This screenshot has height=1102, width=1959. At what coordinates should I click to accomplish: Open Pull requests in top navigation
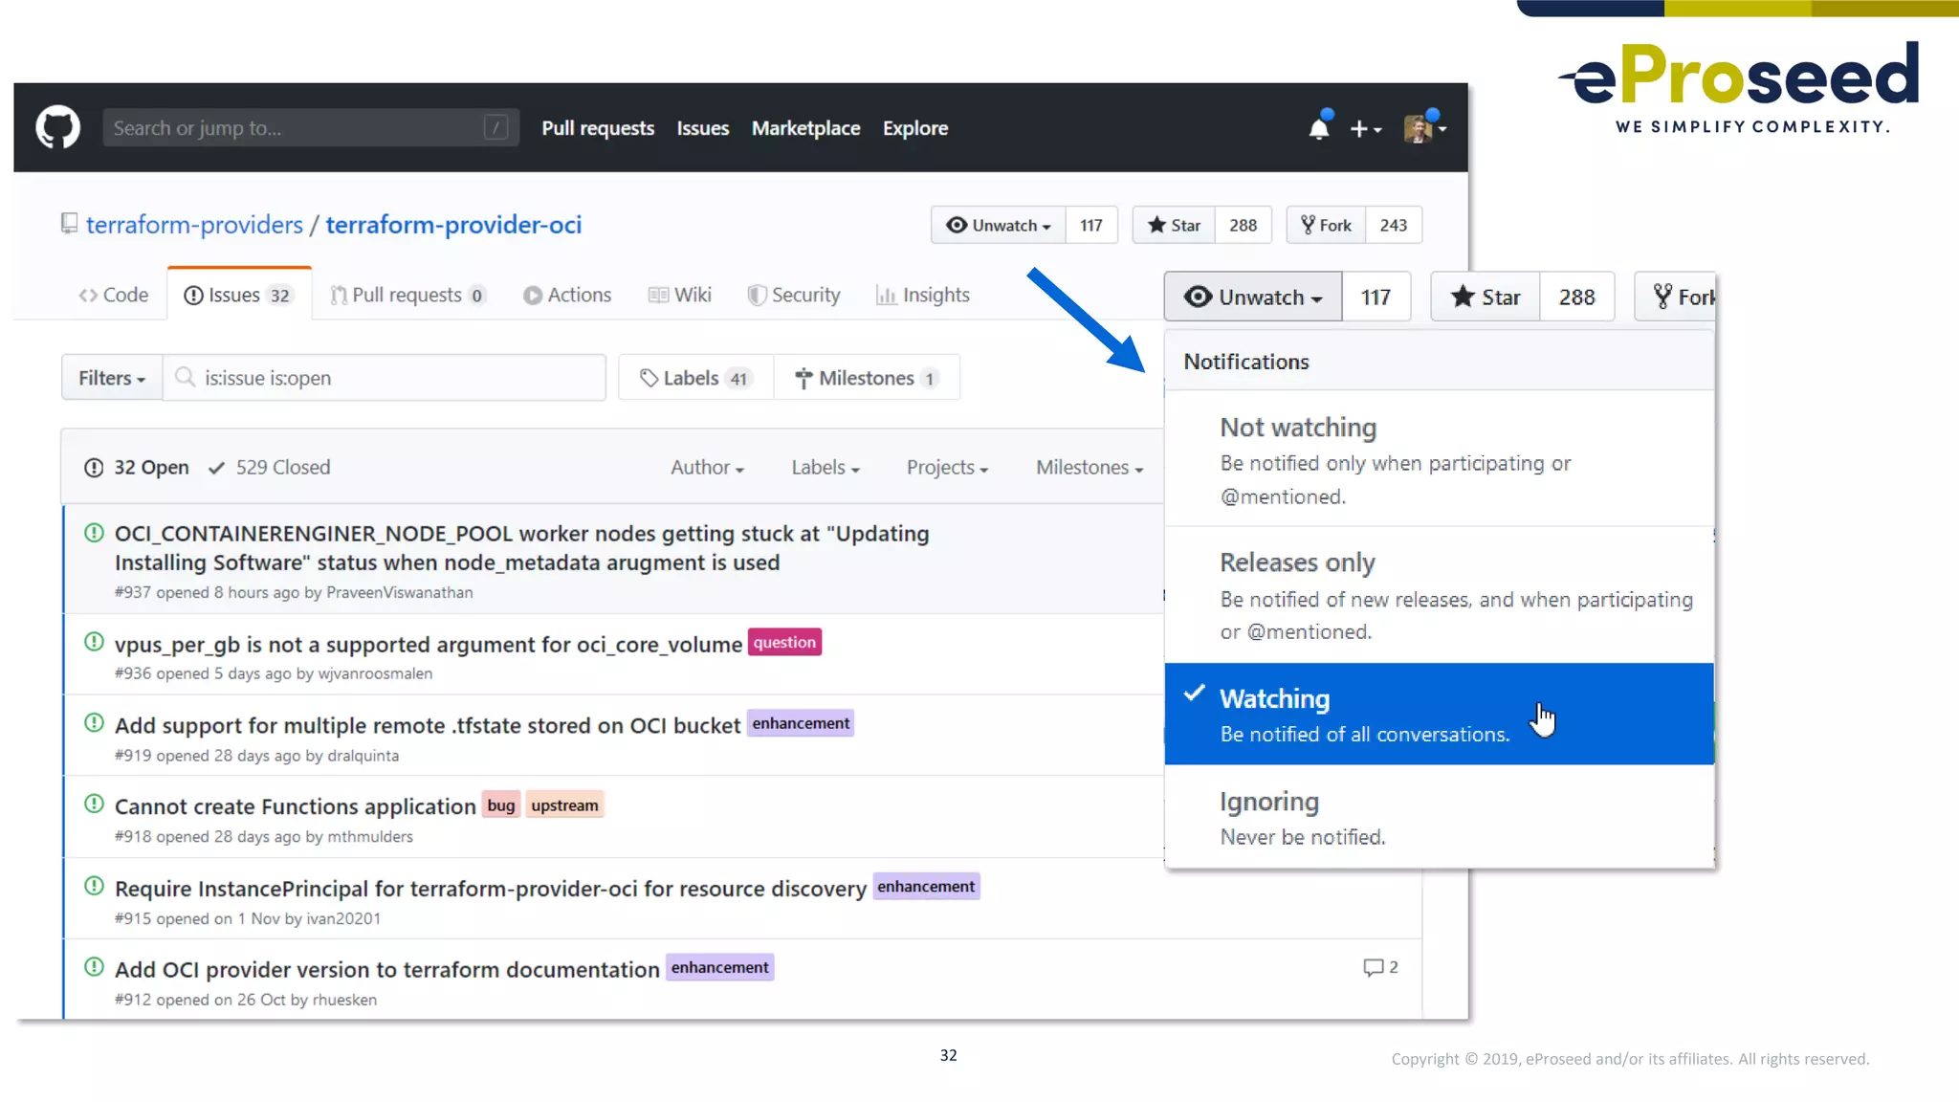pyautogui.click(x=598, y=128)
